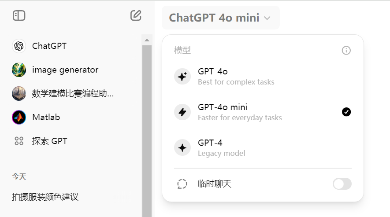
Task: Click the dashed circle temporary chat icon
Action: point(182,184)
